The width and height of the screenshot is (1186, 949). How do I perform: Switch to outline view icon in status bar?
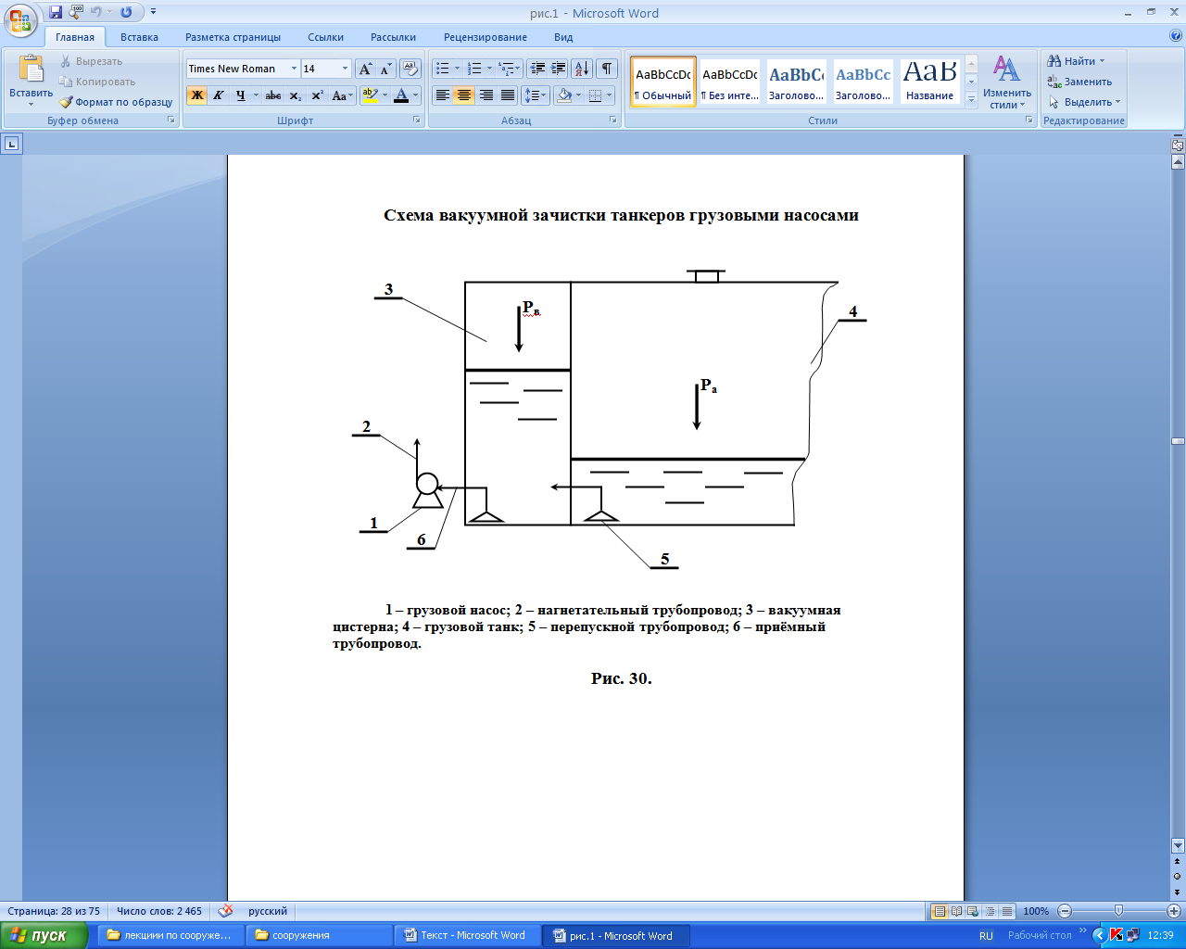(990, 911)
